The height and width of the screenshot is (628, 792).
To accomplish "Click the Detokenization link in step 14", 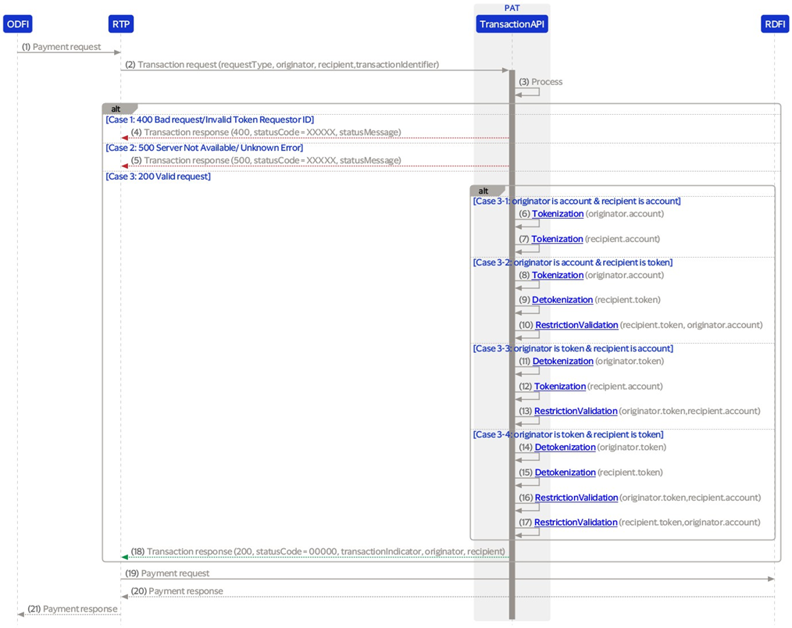I will point(565,448).
